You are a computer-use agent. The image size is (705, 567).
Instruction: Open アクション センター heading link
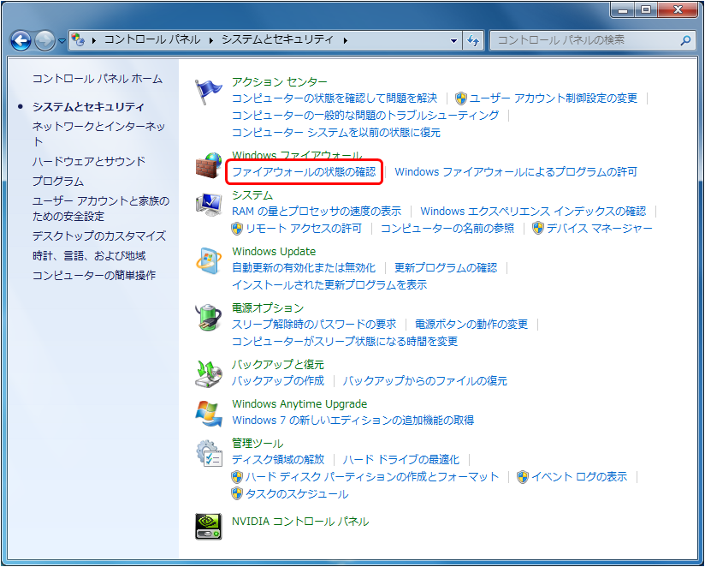(x=280, y=82)
